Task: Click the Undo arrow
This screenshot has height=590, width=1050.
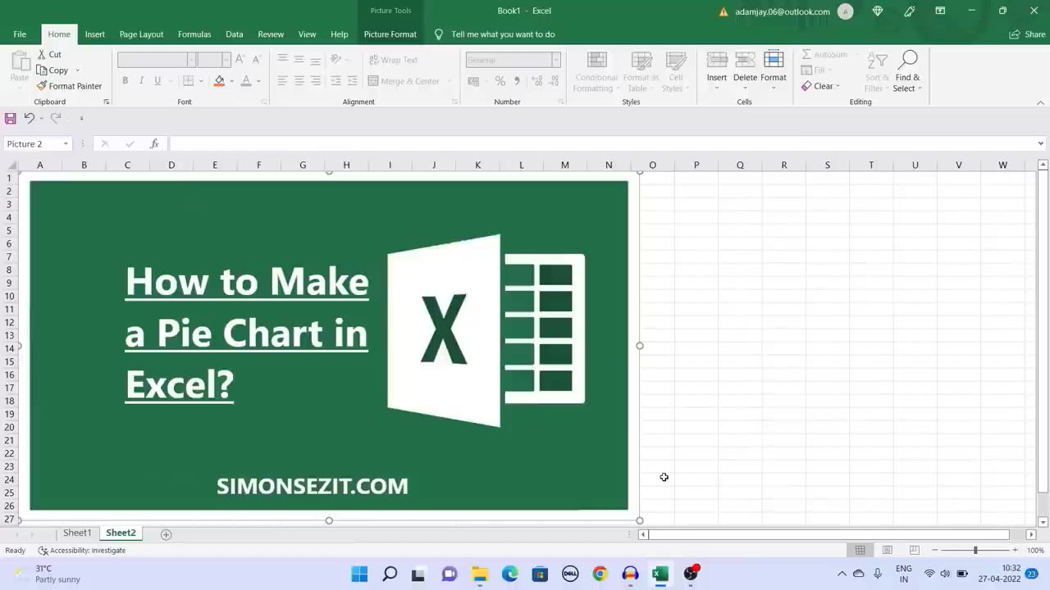Action: click(29, 118)
